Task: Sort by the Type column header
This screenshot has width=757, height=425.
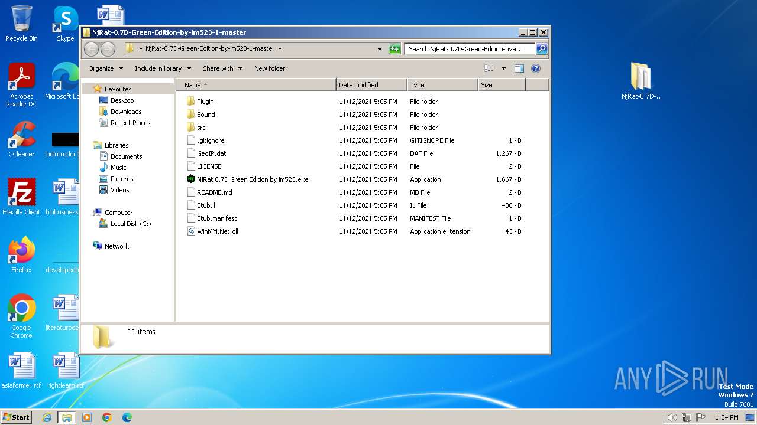Action: (x=442, y=85)
